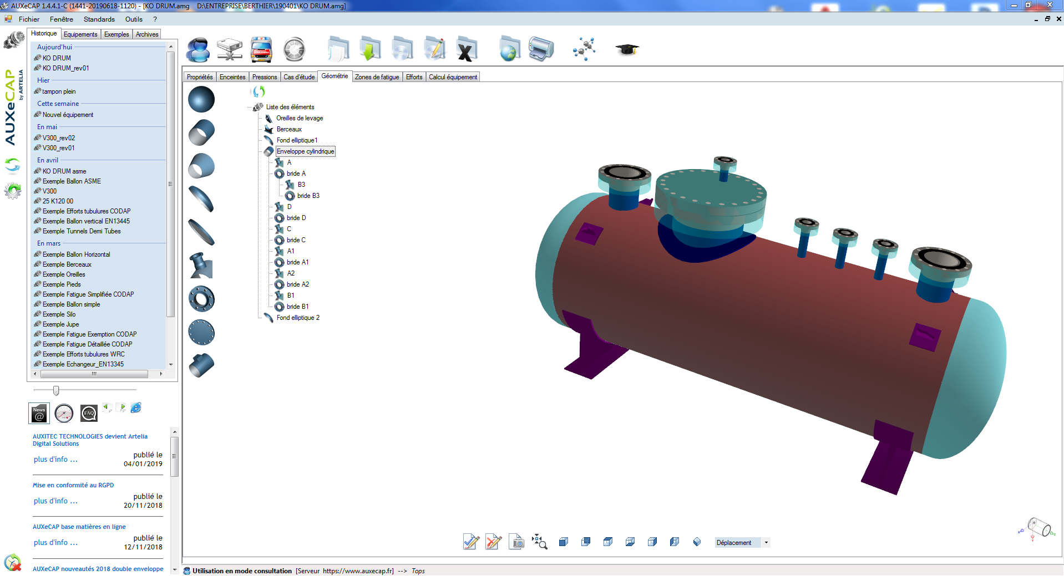Click the folder with green download arrow

click(370, 49)
